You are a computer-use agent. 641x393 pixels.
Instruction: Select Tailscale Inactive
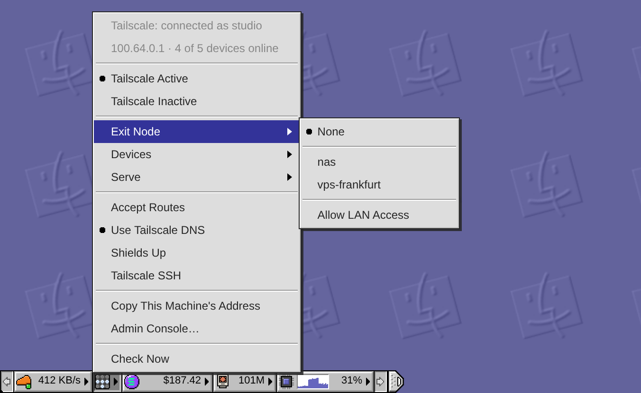point(197,101)
